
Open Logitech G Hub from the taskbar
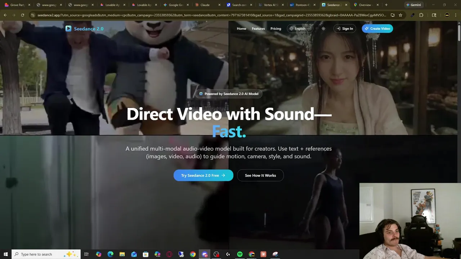click(x=228, y=254)
